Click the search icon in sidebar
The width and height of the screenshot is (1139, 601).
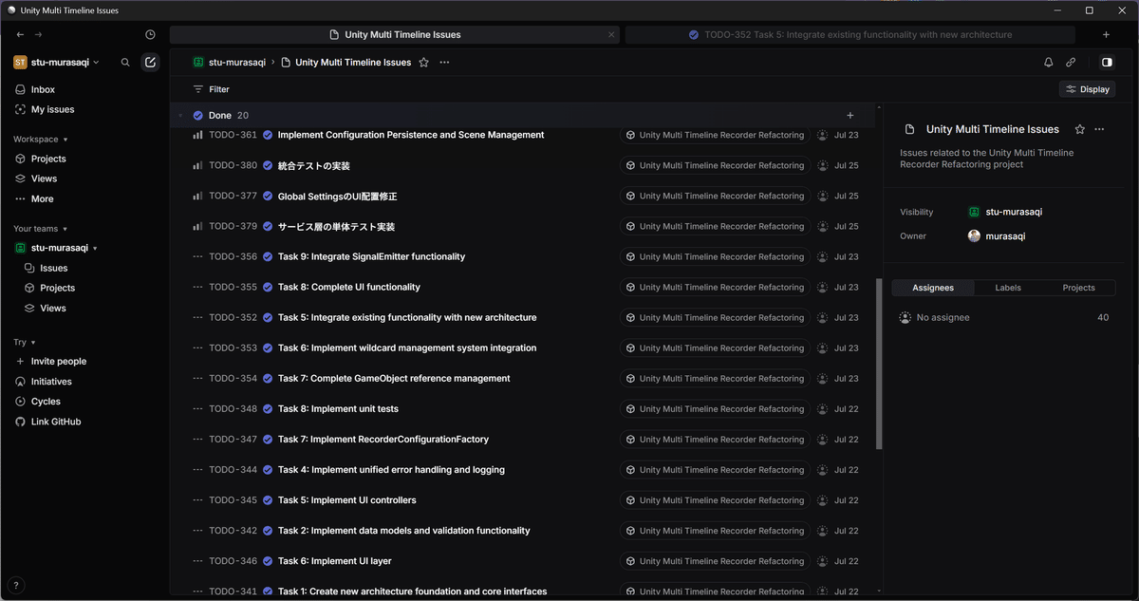tap(125, 63)
